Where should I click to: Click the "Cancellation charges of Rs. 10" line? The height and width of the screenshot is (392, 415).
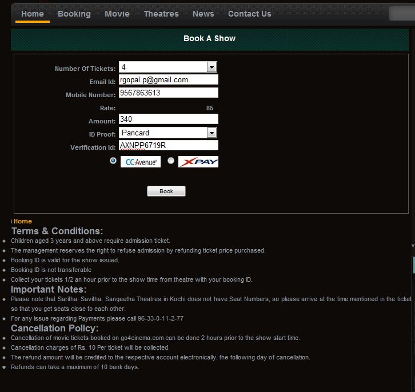tap(90, 347)
